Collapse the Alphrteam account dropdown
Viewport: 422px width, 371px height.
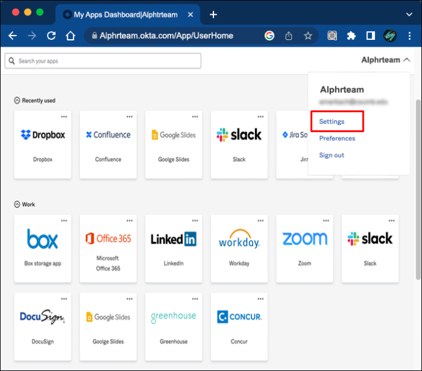pos(386,60)
